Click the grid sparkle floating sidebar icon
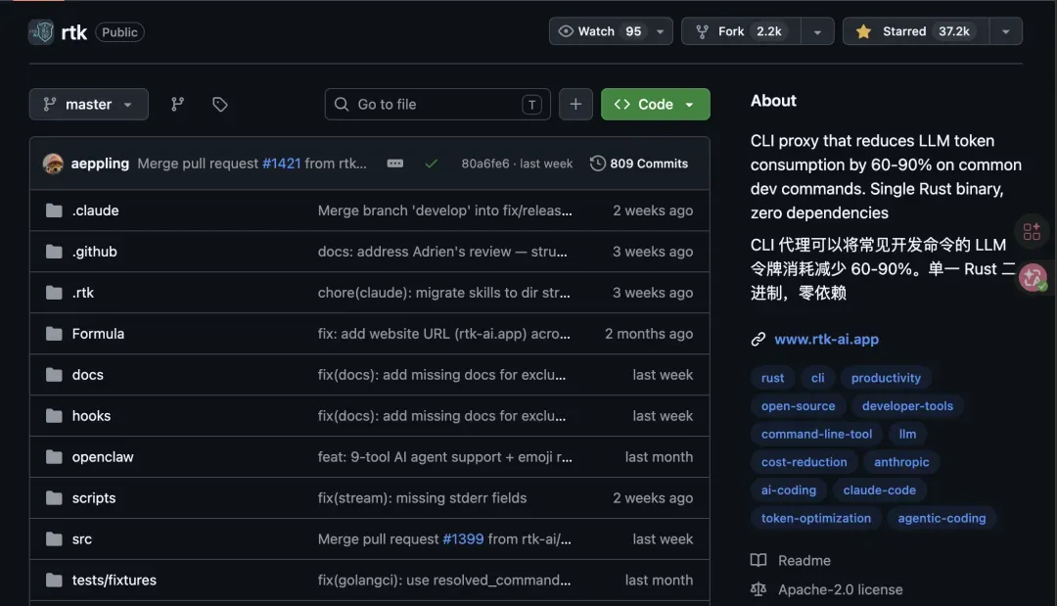This screenshot has width=1057, height=606. (x=1033, y=232)
